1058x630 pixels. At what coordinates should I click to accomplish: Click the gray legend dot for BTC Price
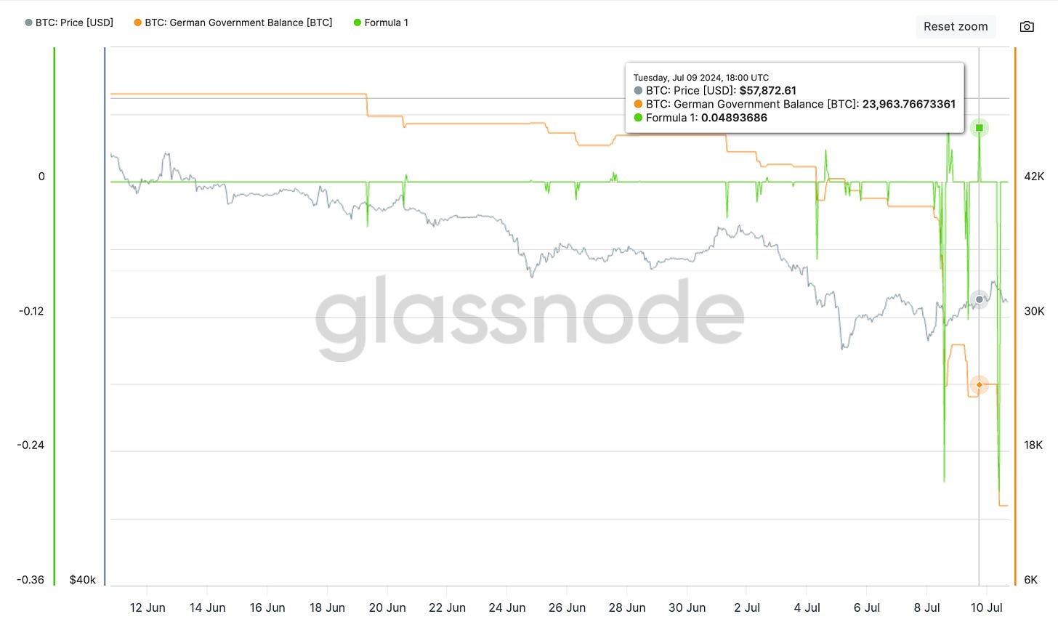tap(29, 23)
